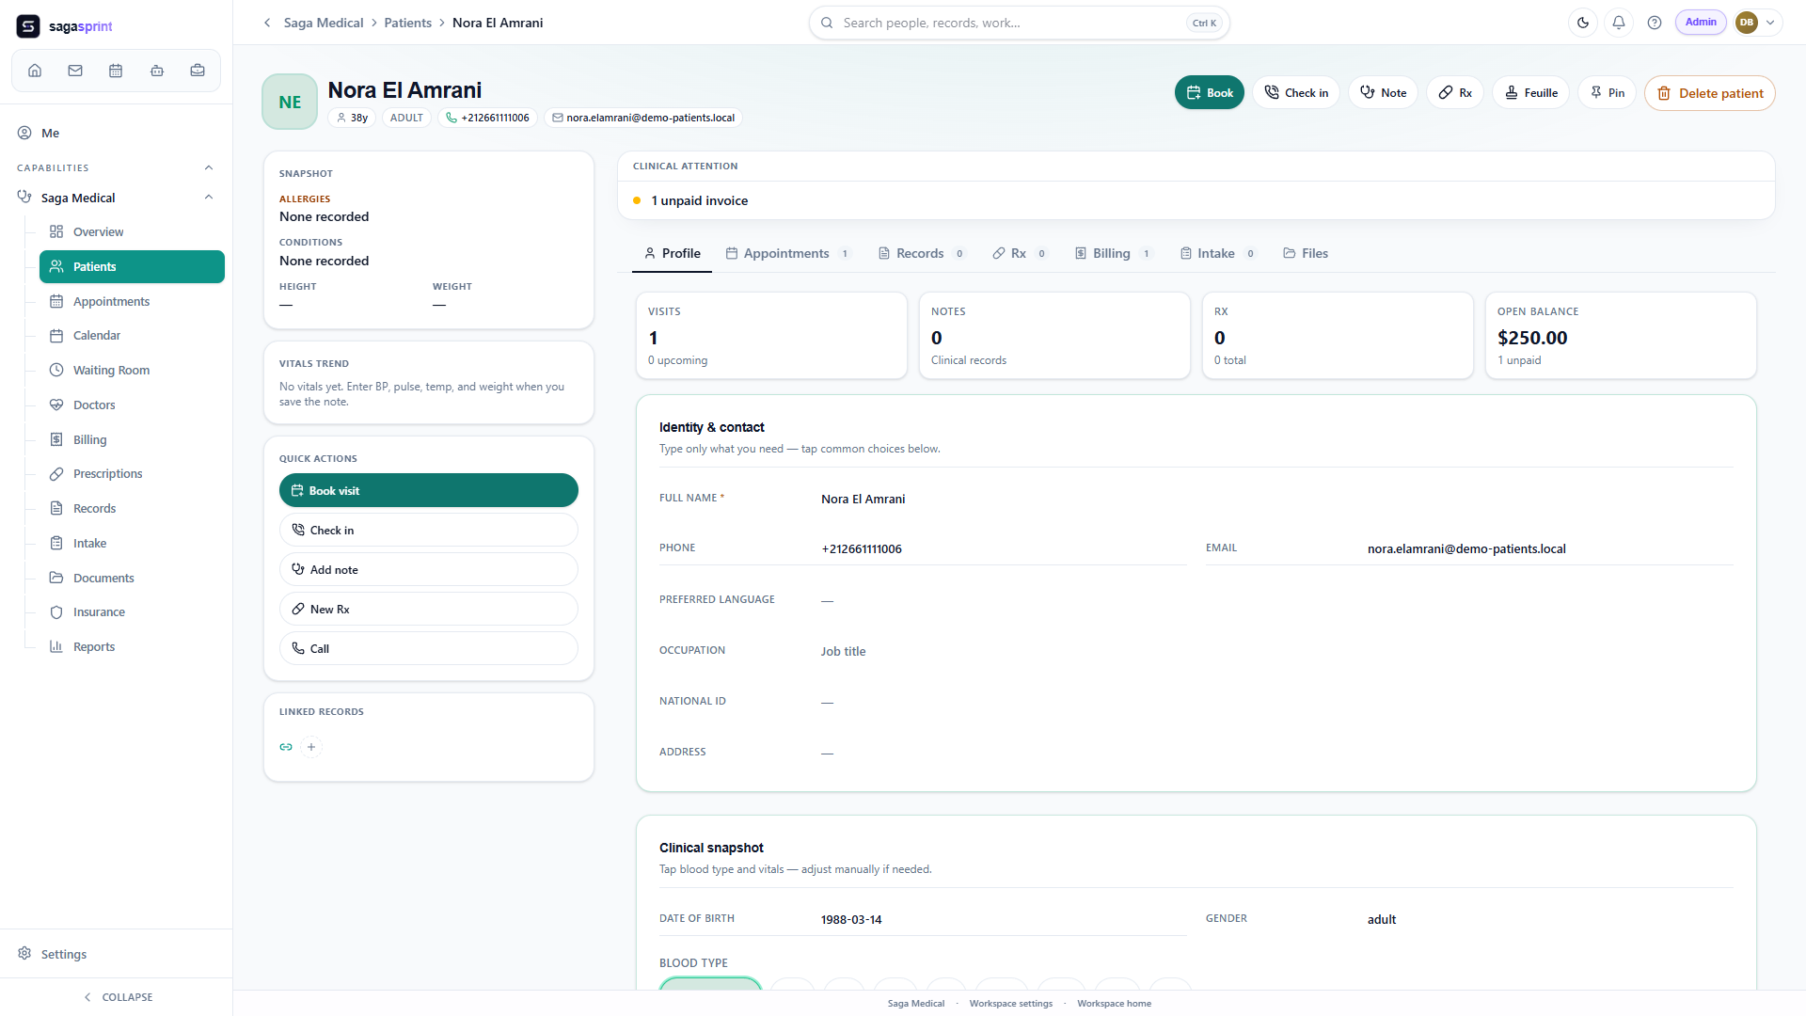Pin this patient
1806x1016 pixels.
tap(1608, 92)
